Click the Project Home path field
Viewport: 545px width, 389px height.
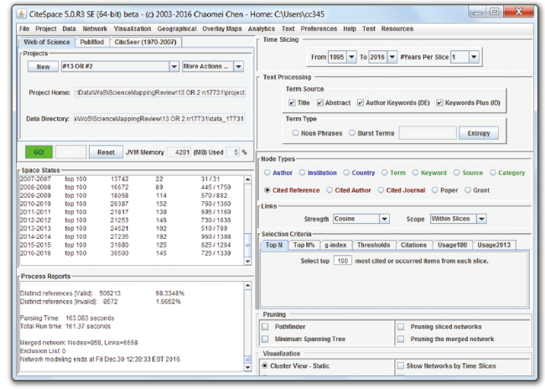[x=159, y=92]
